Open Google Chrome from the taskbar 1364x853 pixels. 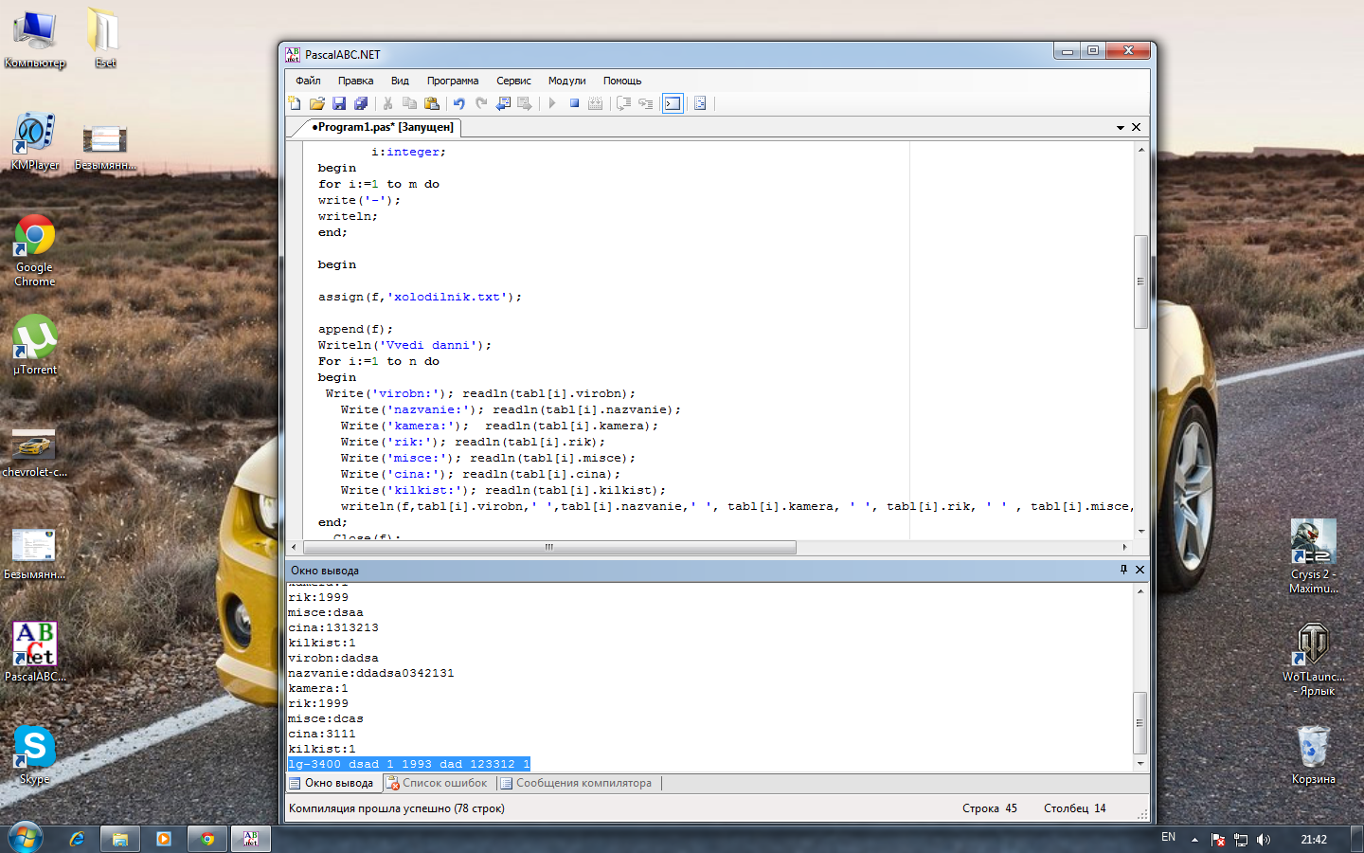pyautogui.click(x=207, y=839)
